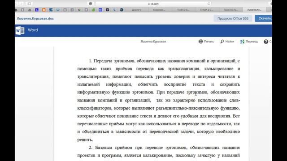Click the word "классификаторов" in the document
Screen dimensions: 287x161
tap(94, 108)
